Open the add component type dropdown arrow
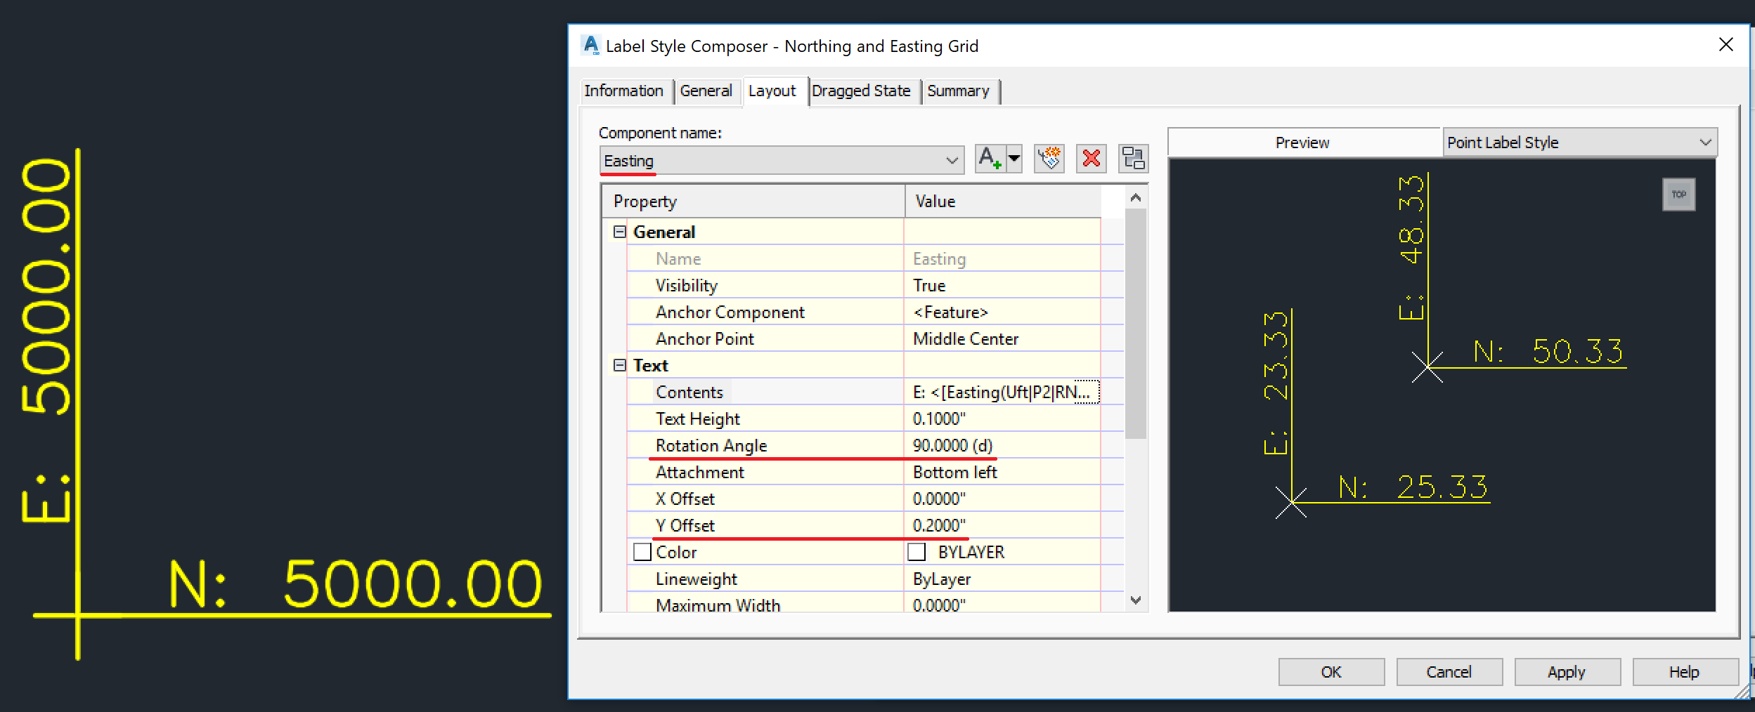1755x712 pixels. click(1014, 159)
